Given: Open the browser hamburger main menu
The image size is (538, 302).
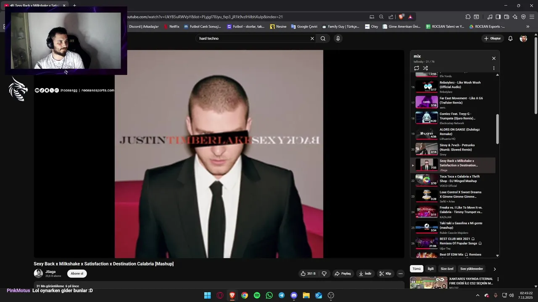Looking at the screenshot, I should (532, 17).
